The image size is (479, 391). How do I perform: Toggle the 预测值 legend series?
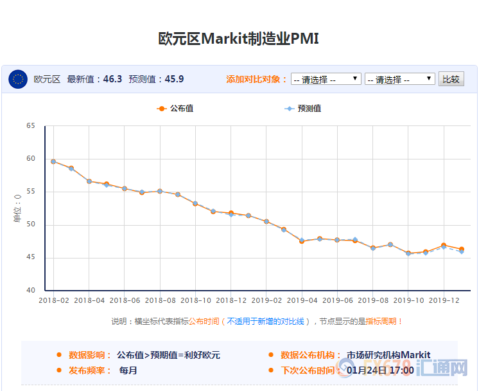302,108
